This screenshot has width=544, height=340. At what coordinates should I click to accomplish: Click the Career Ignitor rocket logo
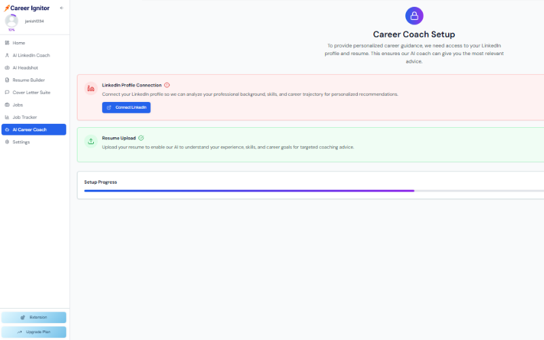coord(7,8)
